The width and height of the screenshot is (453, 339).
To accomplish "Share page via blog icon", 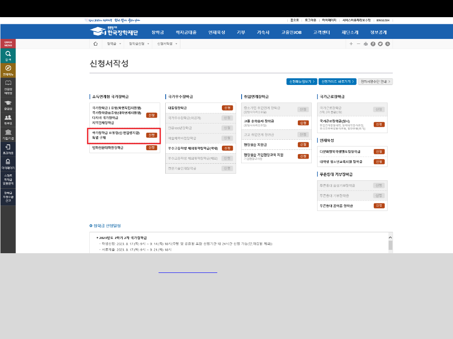I will [388, 44].
